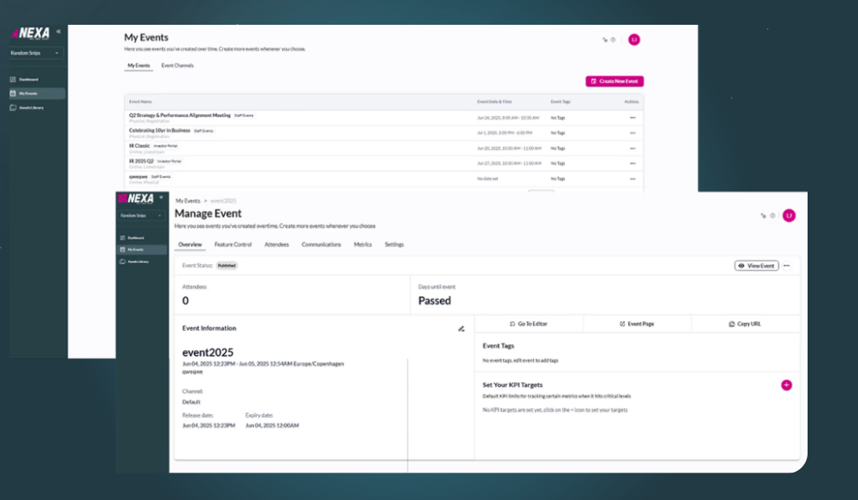Click the pink plus icon to add KPI targets
The image size is (858, 500).
(785, 385)
